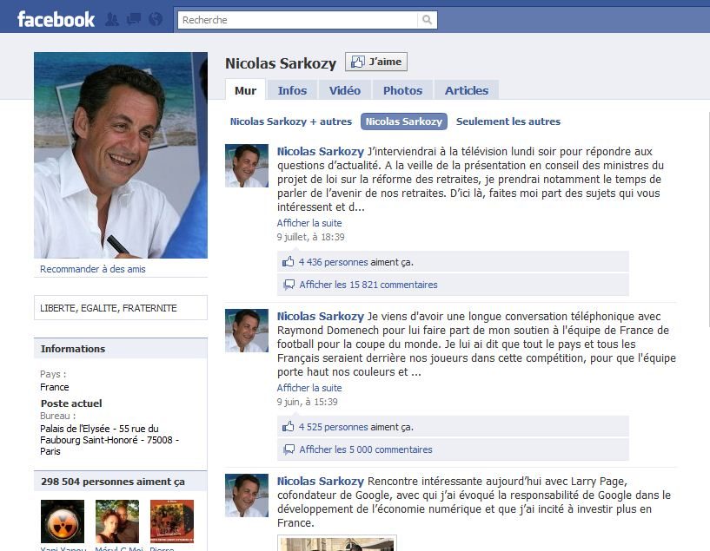Image resolution: width=710 pixels, height=551 pixels.
Task: Show all 15 821 commentaires
Action: point(368,285)
